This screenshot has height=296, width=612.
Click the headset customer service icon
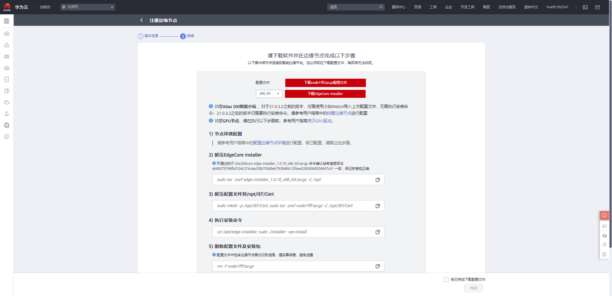point(604,236)
